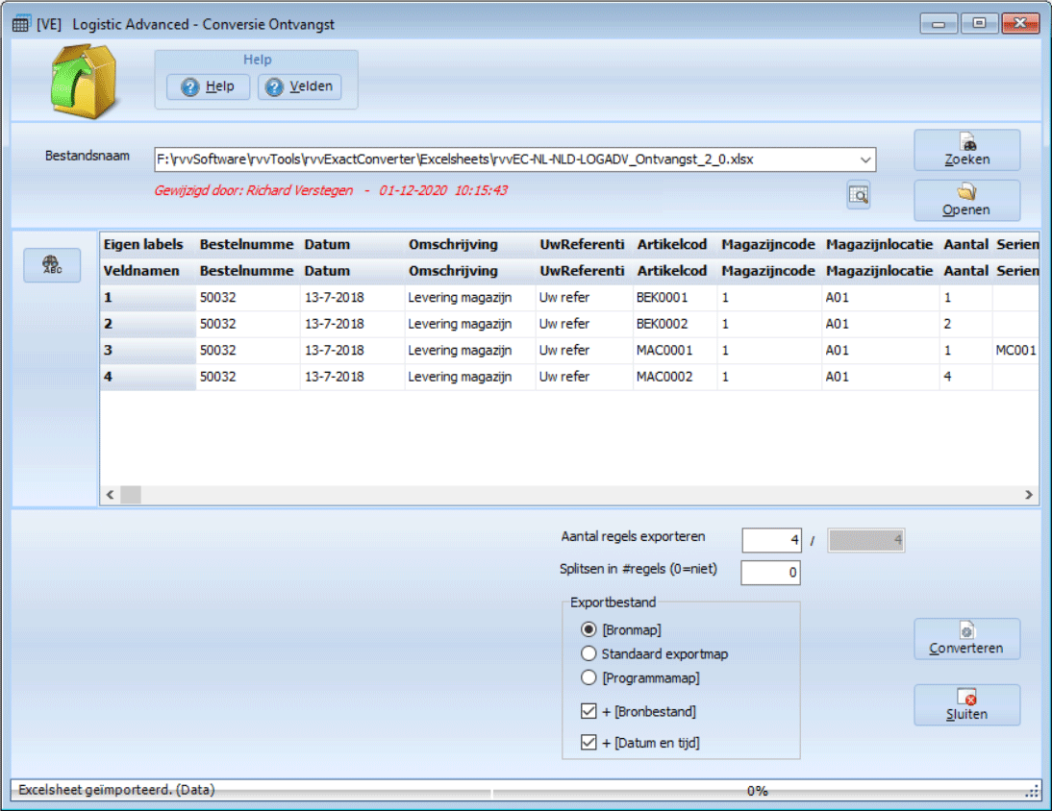Image resolution: width=1052 pixels, height=811 pixels.
Task: Click the Sluiten close button
Action: pyautogui.click(x=966, y=705)
